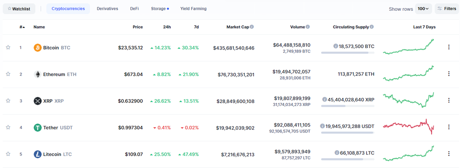Click the XRP black logo icon
The width and height of the screenshot is (460, 168).
click(38, 101)
